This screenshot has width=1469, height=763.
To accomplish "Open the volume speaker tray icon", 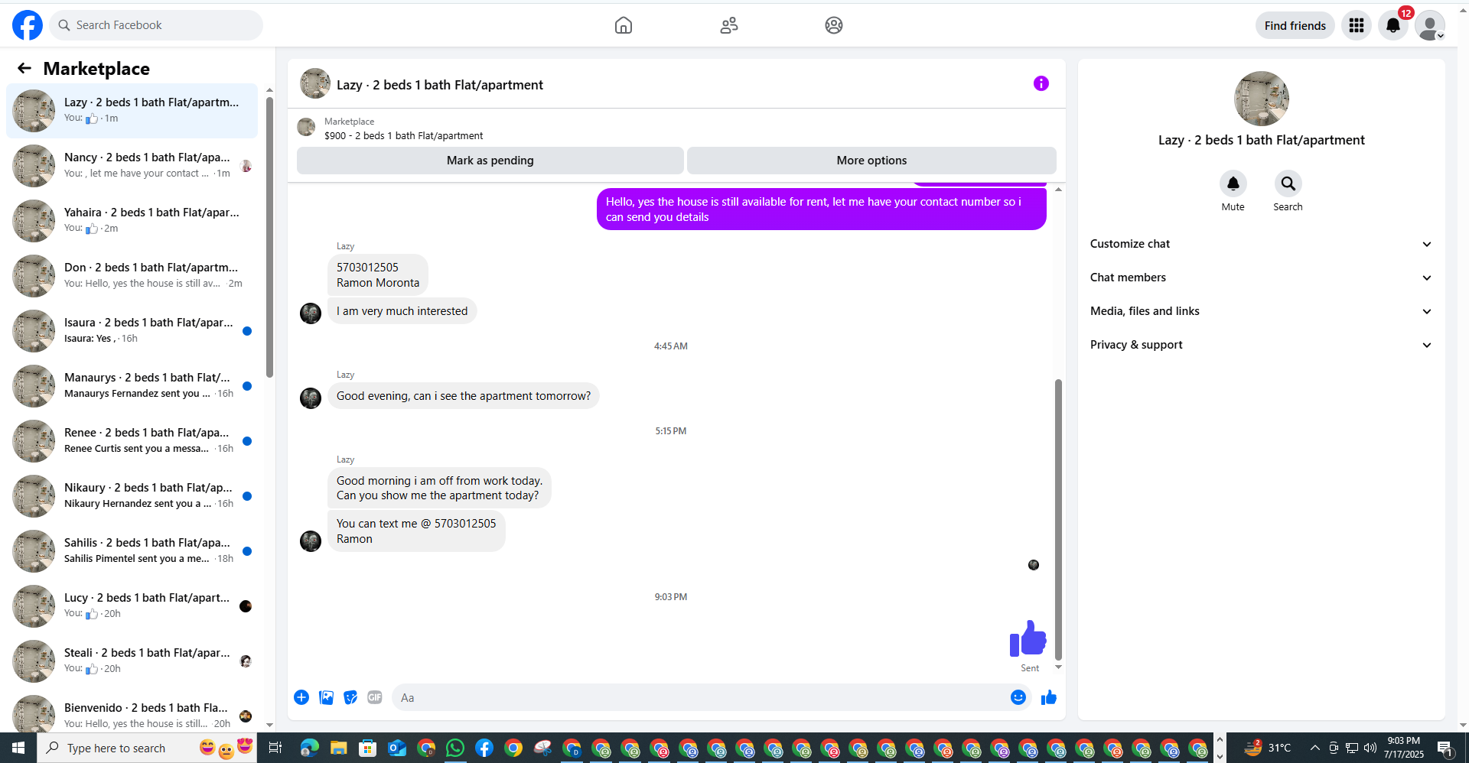I will [1370, 748].
